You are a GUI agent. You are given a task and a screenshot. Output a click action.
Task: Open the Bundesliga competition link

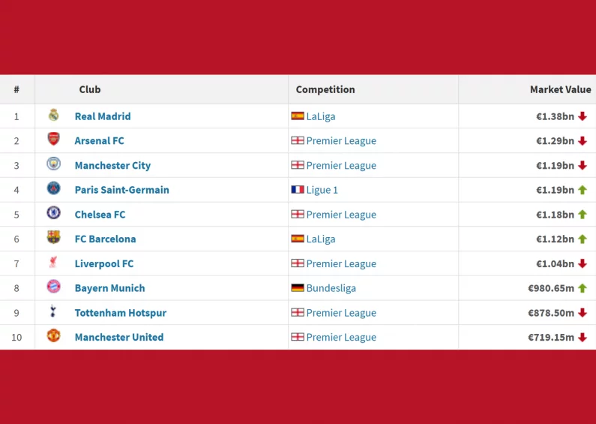pyautogui.click(x=331, y=288)
